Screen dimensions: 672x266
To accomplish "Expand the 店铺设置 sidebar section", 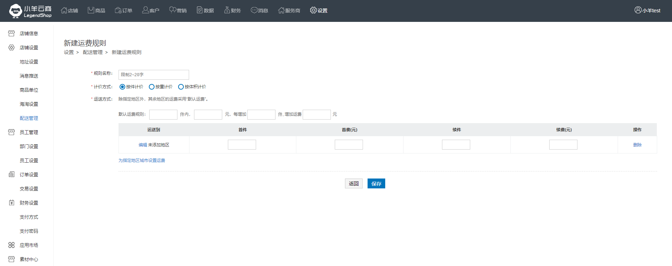I will click(29, 48).
